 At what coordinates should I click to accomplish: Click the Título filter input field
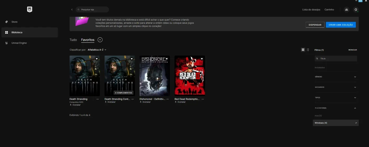336,58
